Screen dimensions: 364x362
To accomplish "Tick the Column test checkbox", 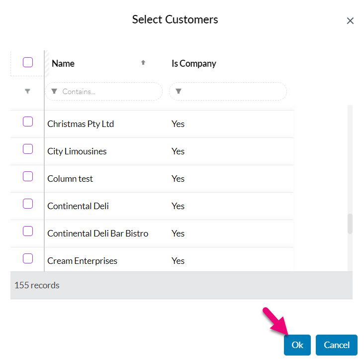I will [28, 176].
